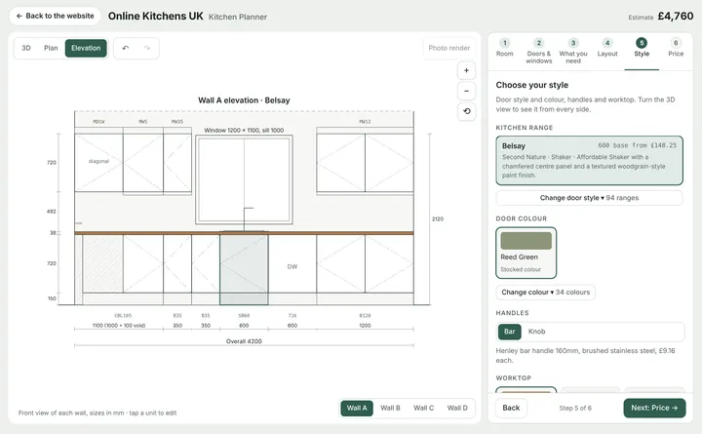Viewport: 702px width, 434px height.
Task: Zoom in with the plus button
Action: pyautogui.click(x=466, y=70)
